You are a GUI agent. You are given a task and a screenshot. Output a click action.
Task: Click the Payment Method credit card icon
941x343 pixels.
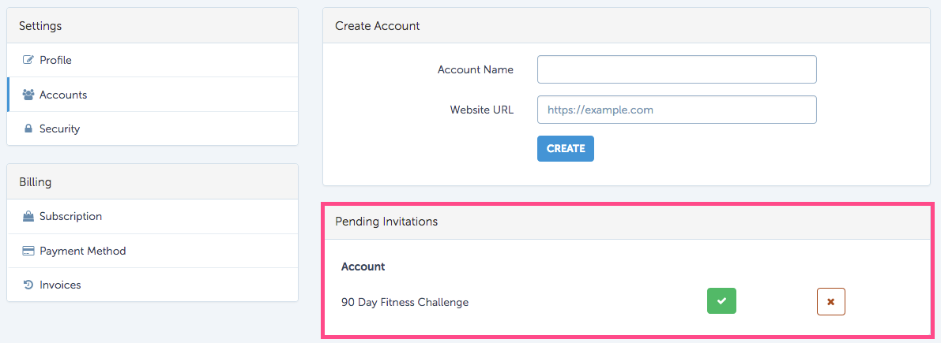(x=28, y=251)
